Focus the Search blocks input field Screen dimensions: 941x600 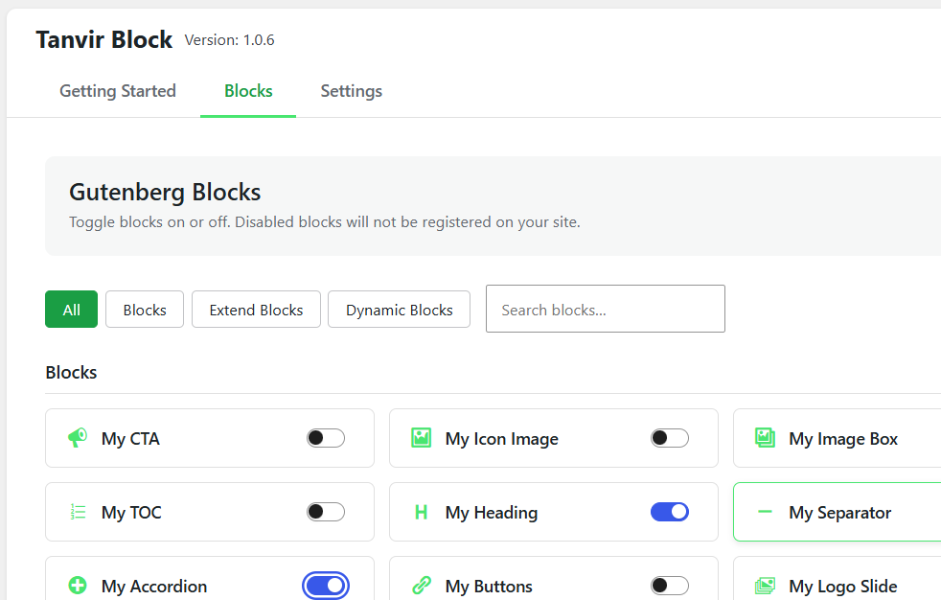click(x=606, y=309)
